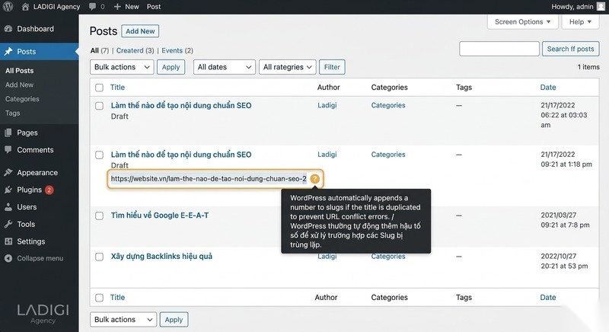This screenshot has width=609, height=332.
Task: Click the admin user avatar icon
Action: (601, 7)
